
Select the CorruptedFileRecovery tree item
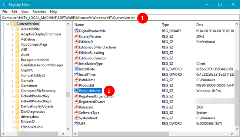(x=38, y=91)
